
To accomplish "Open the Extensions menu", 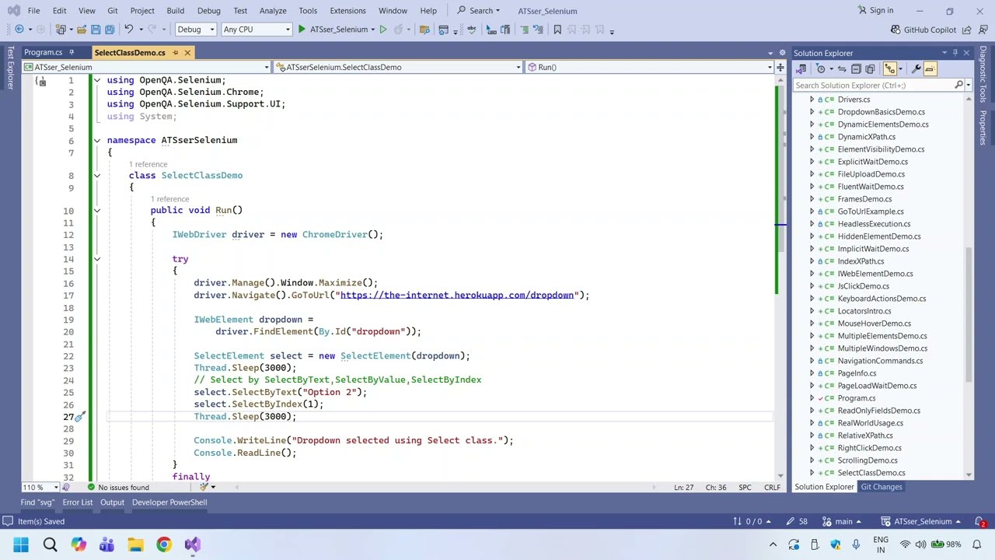I will click(347, 10).
